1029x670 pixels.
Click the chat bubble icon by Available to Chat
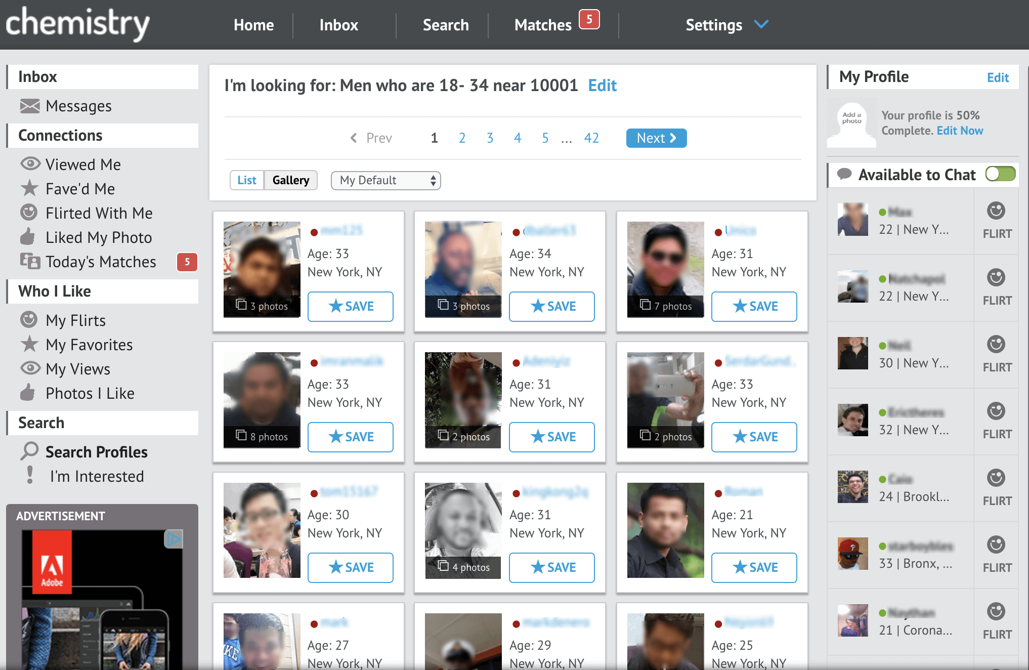[844, 175]
